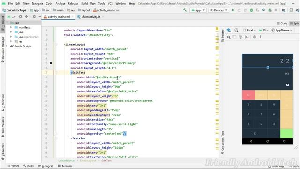300x169 pixels.
Task: Click the 7 key in calculator preview
Action: click(x=248, y=105)
